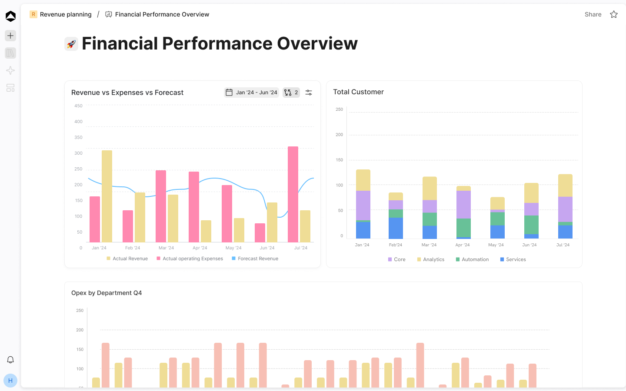Click the Total Customer chart title
This screenshot has height=391, width=626.
click(359, 92)
